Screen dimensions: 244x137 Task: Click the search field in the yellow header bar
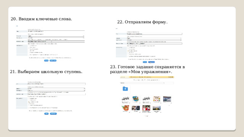click(x=125, y=77)
